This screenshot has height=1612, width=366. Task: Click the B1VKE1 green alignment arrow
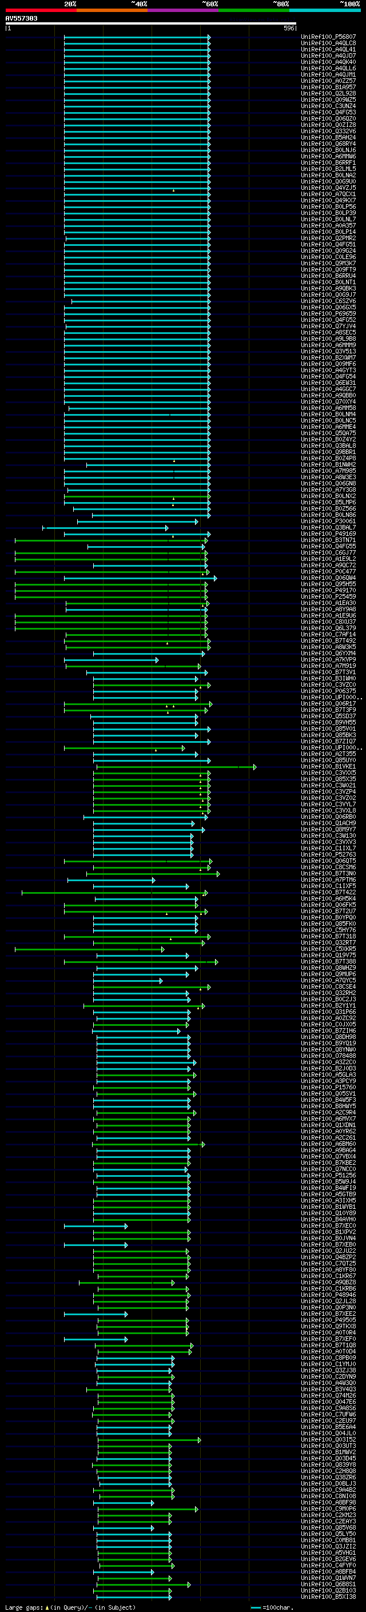point(177,767)
